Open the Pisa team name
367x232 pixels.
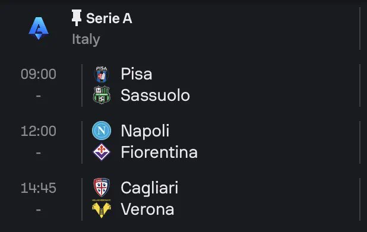click(137, 74)
